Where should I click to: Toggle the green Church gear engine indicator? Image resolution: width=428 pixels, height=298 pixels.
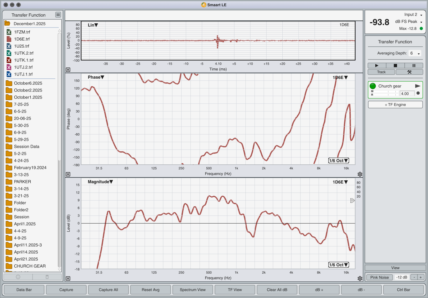(373, 86)
